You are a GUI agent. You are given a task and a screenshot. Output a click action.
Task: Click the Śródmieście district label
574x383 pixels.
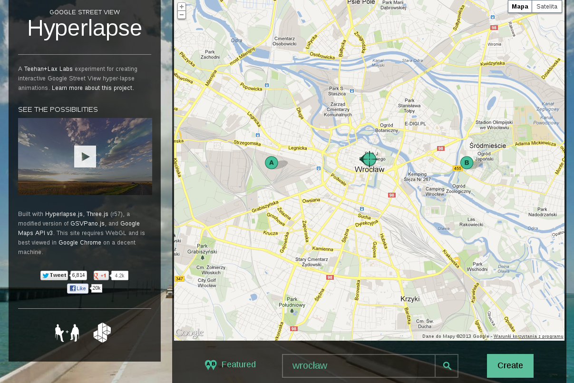487,145
